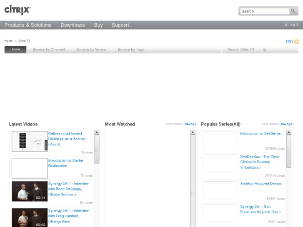
Task: Click the Latest Videos heading
Action: [x=23, y=124]
